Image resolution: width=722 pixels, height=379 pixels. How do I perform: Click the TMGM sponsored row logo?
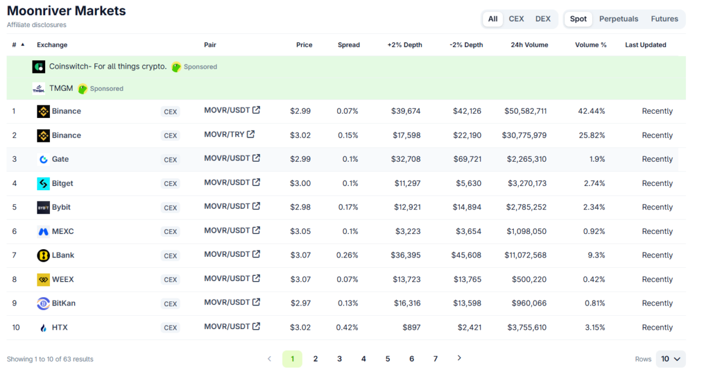[39, 88]
